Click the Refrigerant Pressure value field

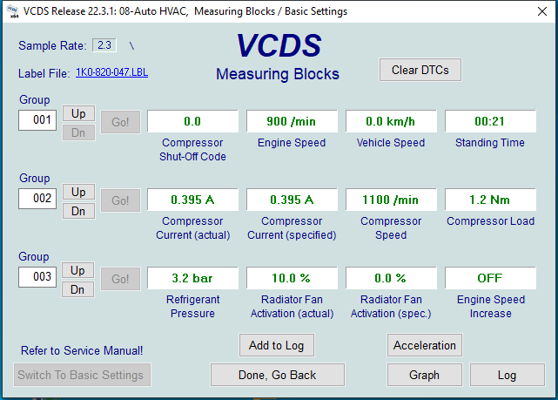click(x=192, y=278)
